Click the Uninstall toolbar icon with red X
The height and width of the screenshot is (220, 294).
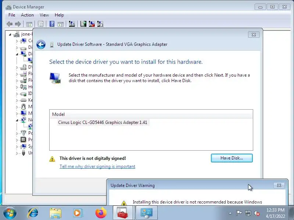tap(92, 24)
